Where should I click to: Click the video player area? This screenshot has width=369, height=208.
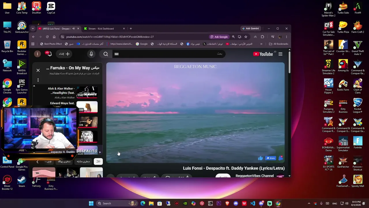point(195,113)
